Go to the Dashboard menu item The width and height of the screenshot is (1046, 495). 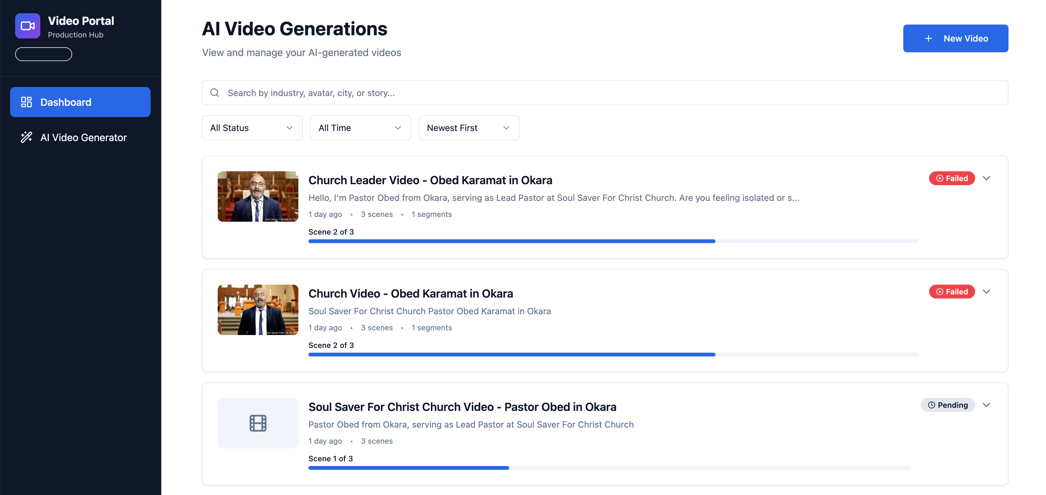(x=80, y=102)
